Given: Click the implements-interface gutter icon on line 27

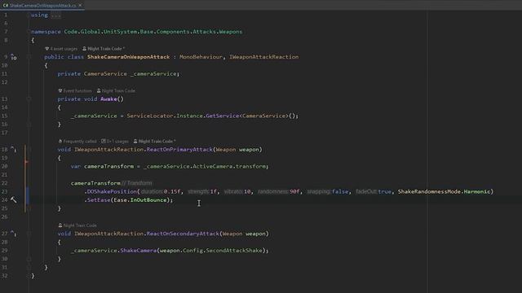Looking at the screenshot, I should pos(13,234).
